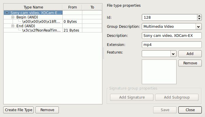
Task: Select the \x00\x00\x00\x18ft signature row
Action: tap(53, 21)
